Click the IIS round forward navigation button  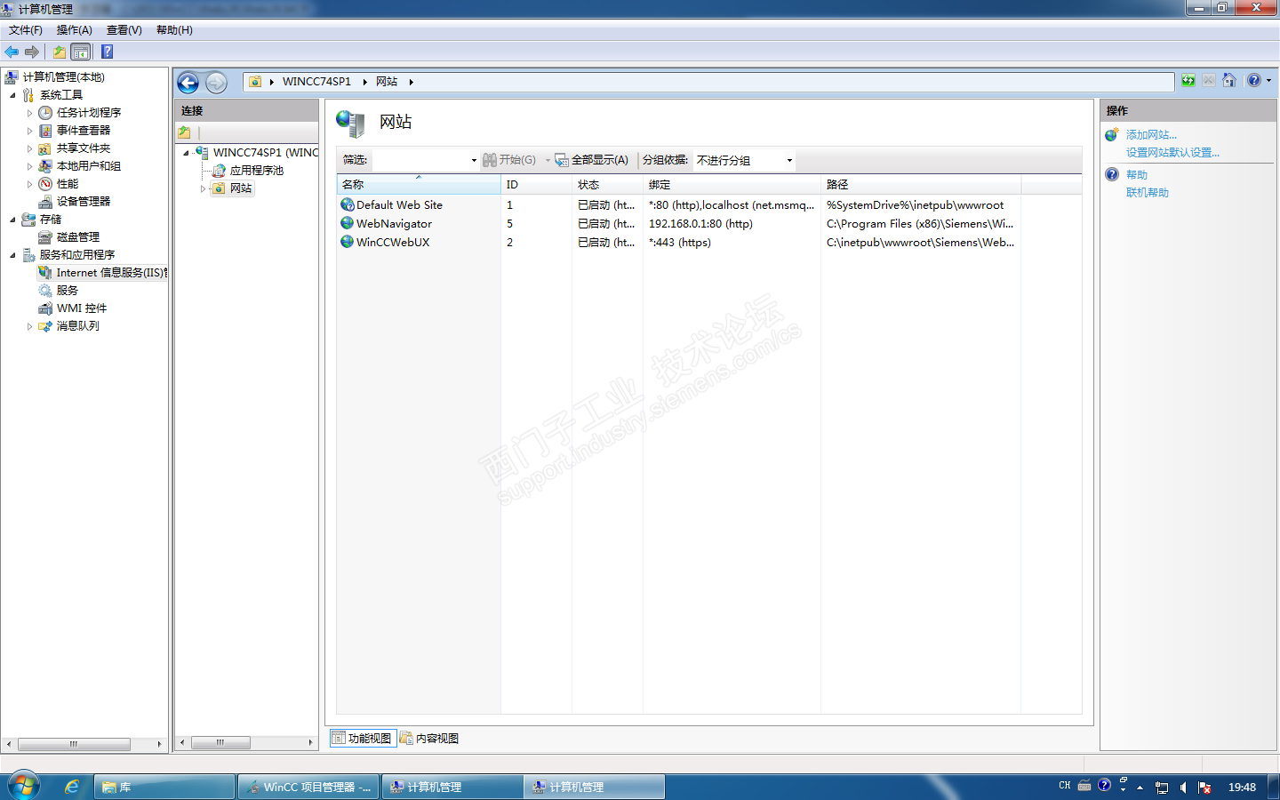(216, 83)
